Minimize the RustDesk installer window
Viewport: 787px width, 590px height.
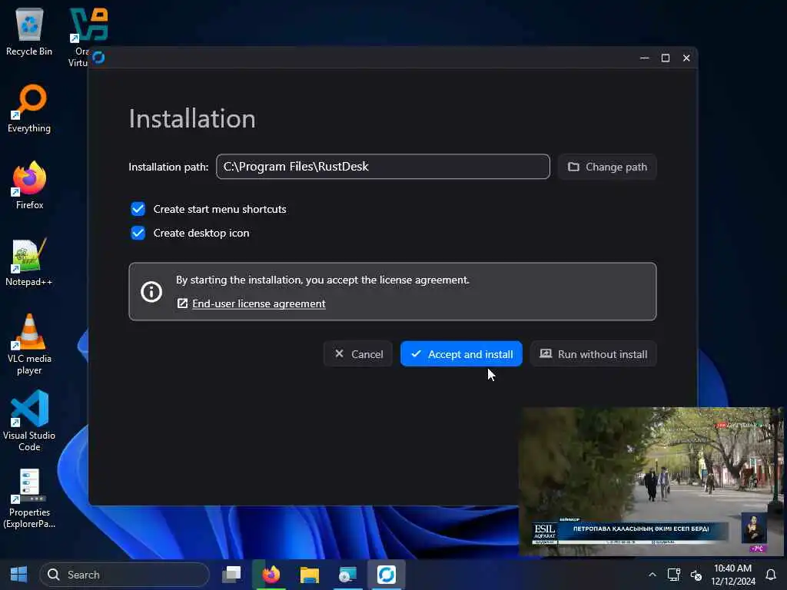click(x=645, y=58)
